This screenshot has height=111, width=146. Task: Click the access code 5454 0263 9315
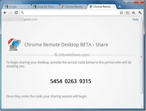71,81
